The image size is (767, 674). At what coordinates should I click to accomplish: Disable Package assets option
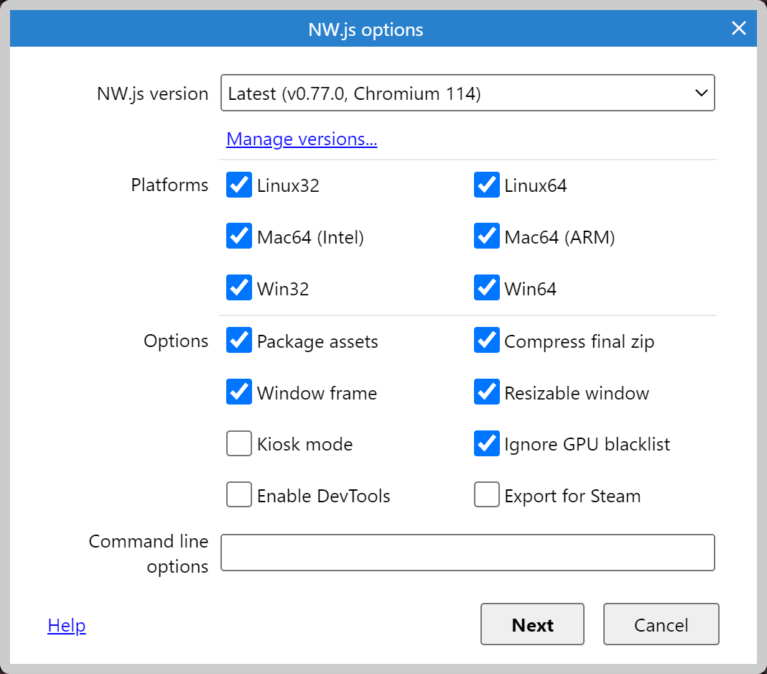click(238, 341)
